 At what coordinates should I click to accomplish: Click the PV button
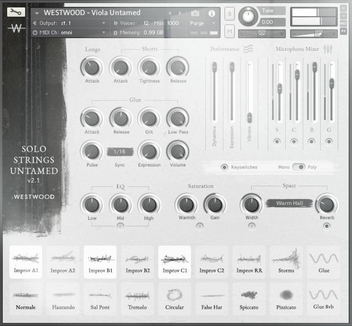point(344,31)
